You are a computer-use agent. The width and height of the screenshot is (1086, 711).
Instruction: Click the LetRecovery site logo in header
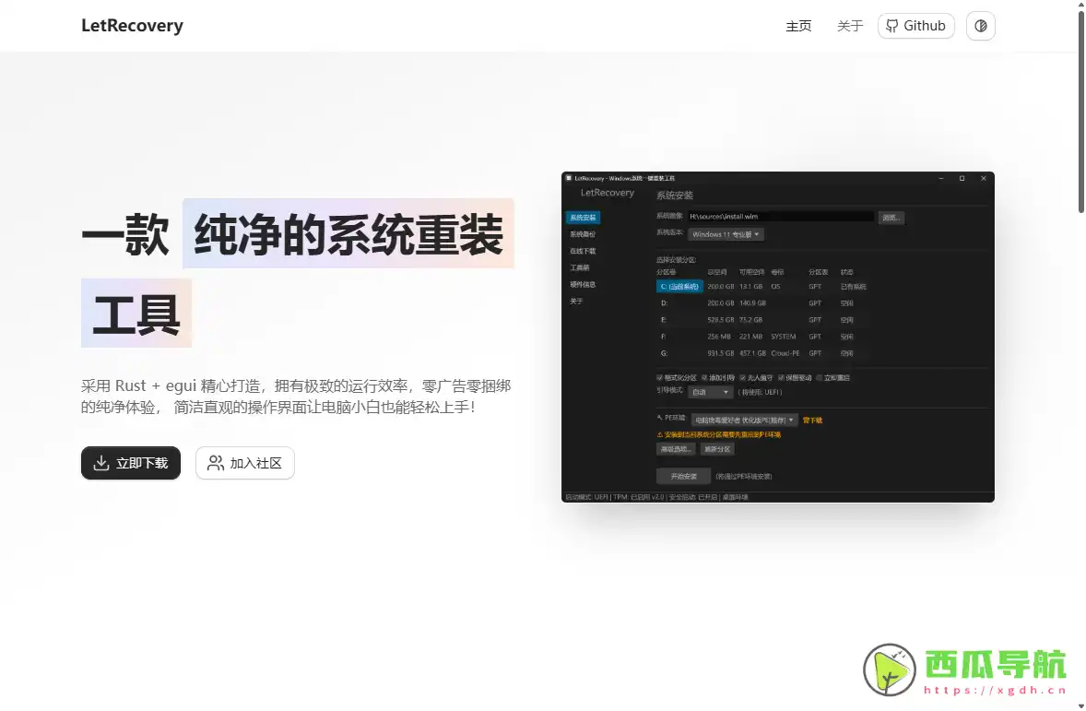(x=132, y=26)
